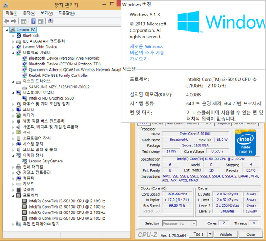Open the Tools dropdown arrow in CPU-Z
The width and height of the screenshot is (266, 242).
click(x=210, y=234)
